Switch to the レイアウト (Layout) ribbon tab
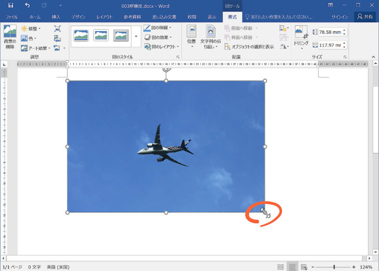This screenshot has height=271, width=379. tap(107, 17)
